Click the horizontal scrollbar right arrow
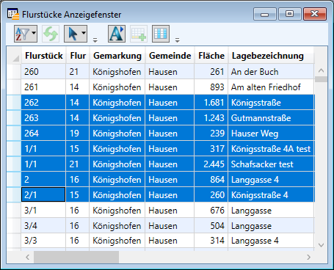The image size is (334, 270). tap(308, 257)
